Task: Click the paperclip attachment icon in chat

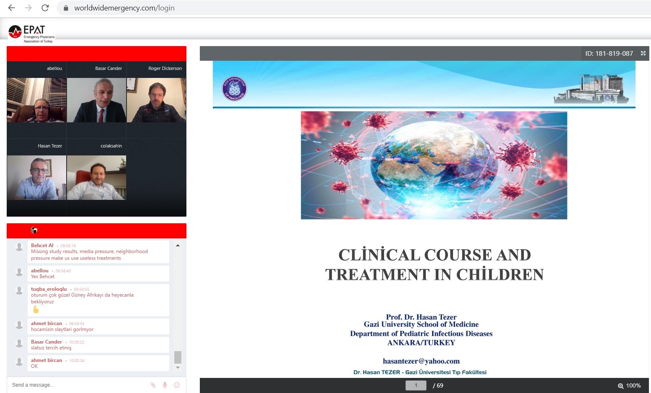Action: (153, 385)
